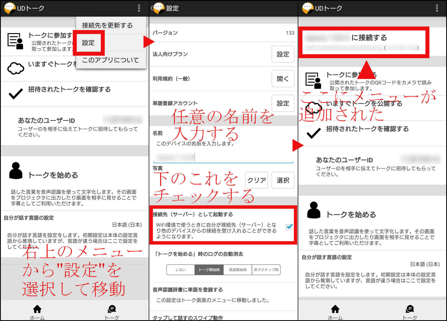Click 設定 button for 法人向けプラン
Image resolution: width=447 pixels, height=321 pixels.
(x=283, y=54)
